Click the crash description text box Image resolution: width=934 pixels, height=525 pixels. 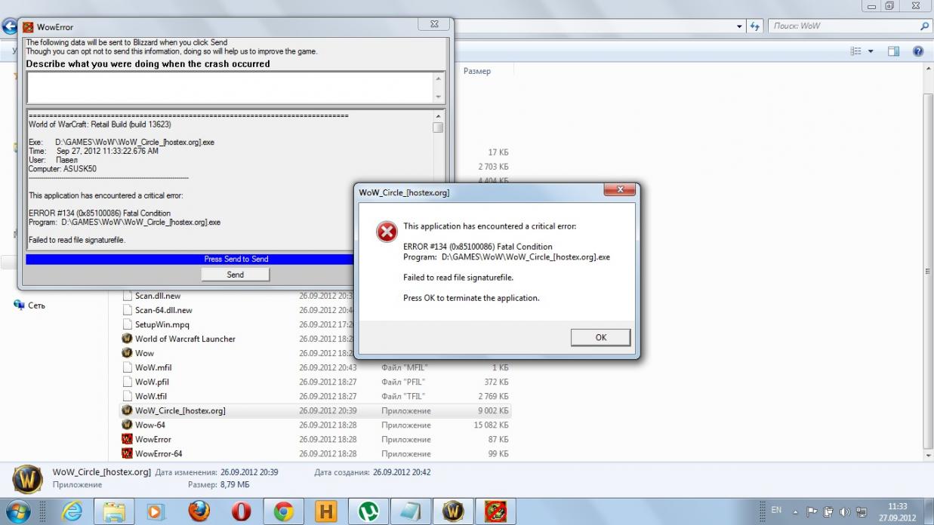229,87
